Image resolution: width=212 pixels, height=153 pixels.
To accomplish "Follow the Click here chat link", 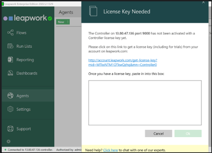I will point(110,150).
